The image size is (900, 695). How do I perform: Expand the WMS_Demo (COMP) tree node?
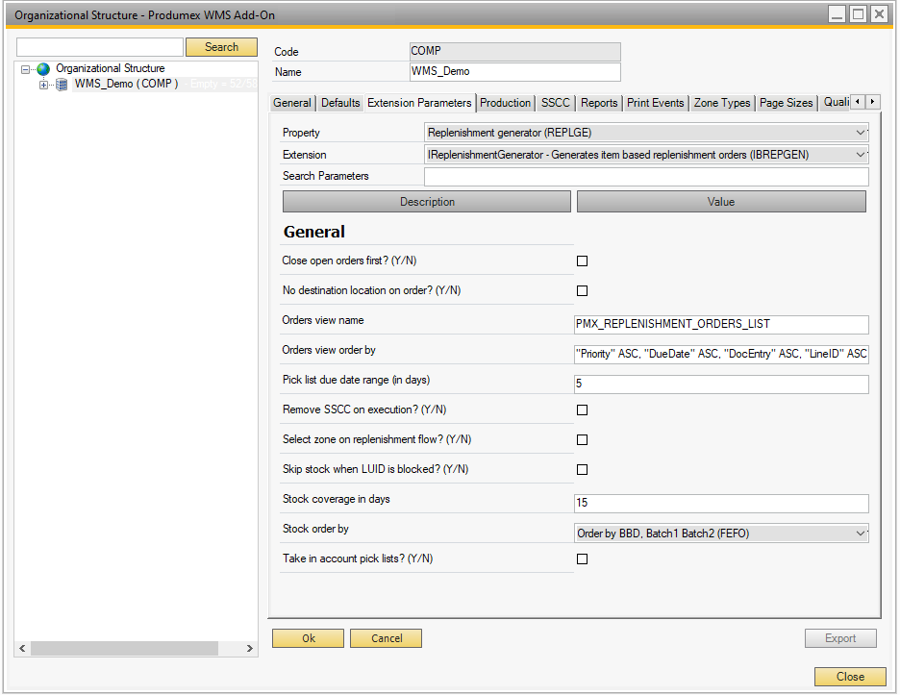pos(43,85)
